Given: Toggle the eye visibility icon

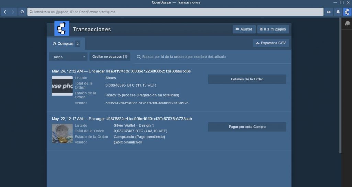Looking at the screenshot, I should (x=329, y=12).
